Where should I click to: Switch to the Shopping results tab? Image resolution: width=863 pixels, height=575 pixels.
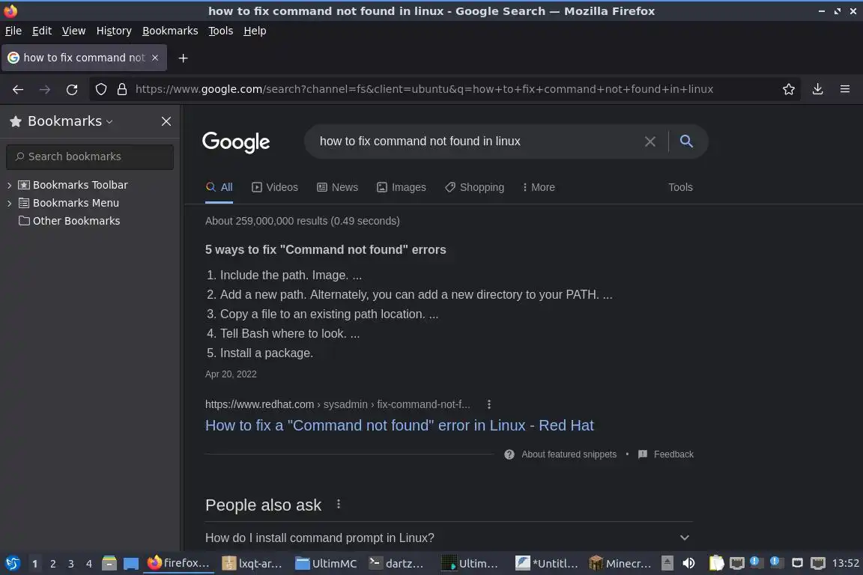tap(474, 187)
